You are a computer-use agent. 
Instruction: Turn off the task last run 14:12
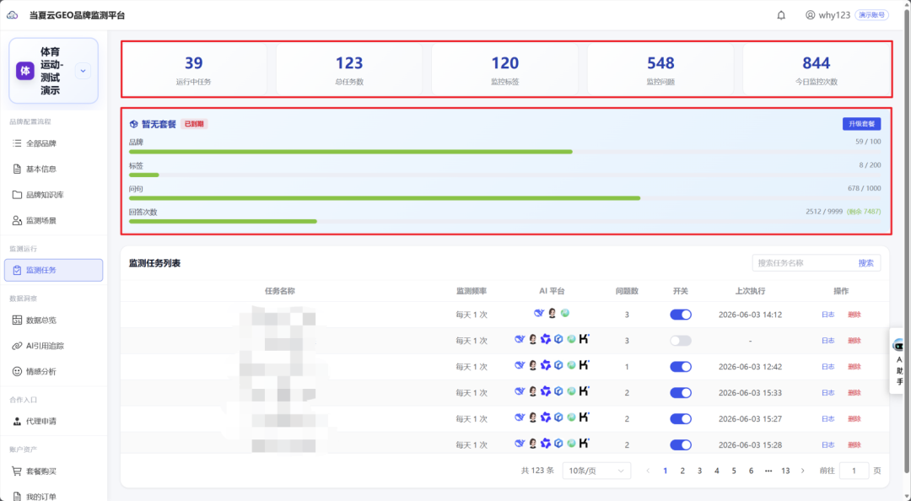click(x=681, y=315)
